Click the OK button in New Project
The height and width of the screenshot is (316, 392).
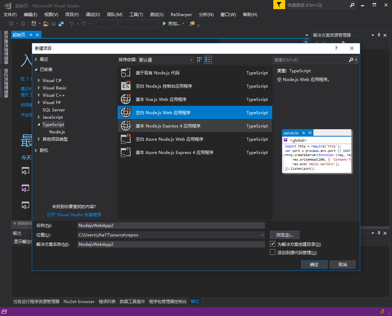(x=314, y=265)
